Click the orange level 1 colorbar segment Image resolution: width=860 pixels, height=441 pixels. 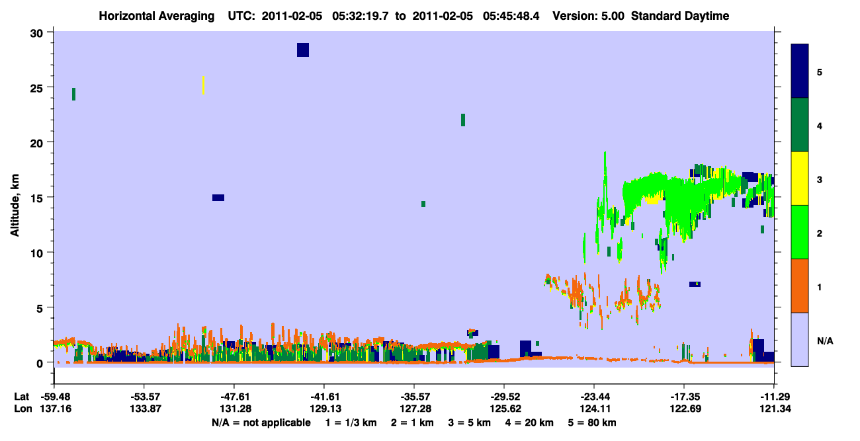click(800, 286)
